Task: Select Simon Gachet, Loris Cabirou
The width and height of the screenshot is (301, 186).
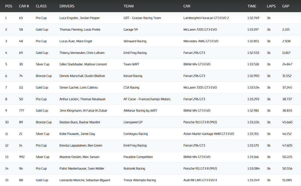Action: pyautogui.click(x=78, y=87)
